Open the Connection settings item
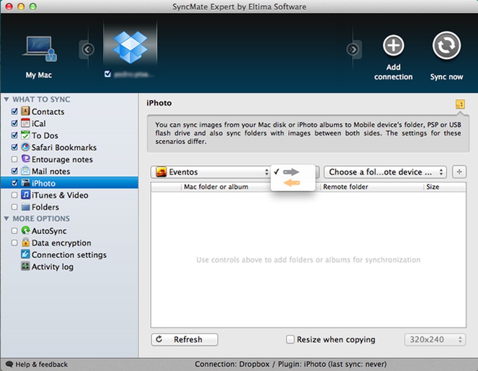The image size is (478, 371). tap(69, 255)
